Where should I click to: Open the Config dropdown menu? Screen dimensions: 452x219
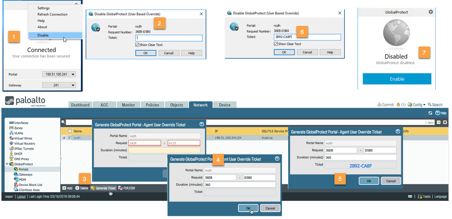(x=417, y=105)
